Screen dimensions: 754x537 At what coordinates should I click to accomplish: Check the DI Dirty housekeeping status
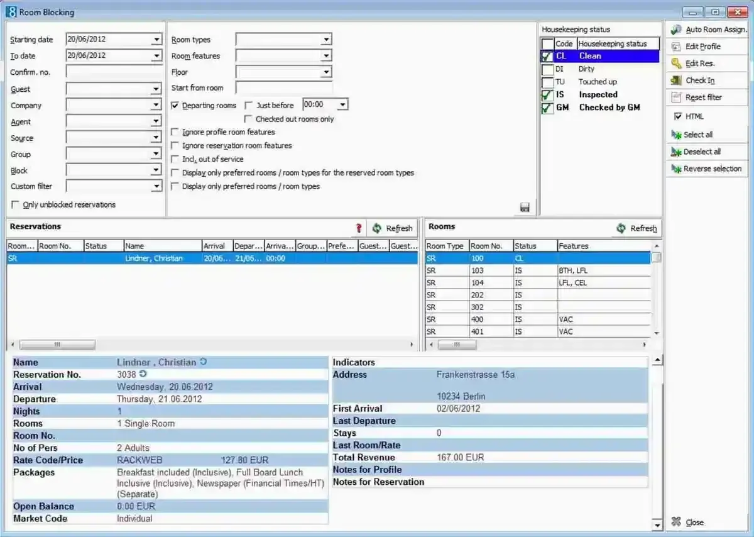click(547, 69)
